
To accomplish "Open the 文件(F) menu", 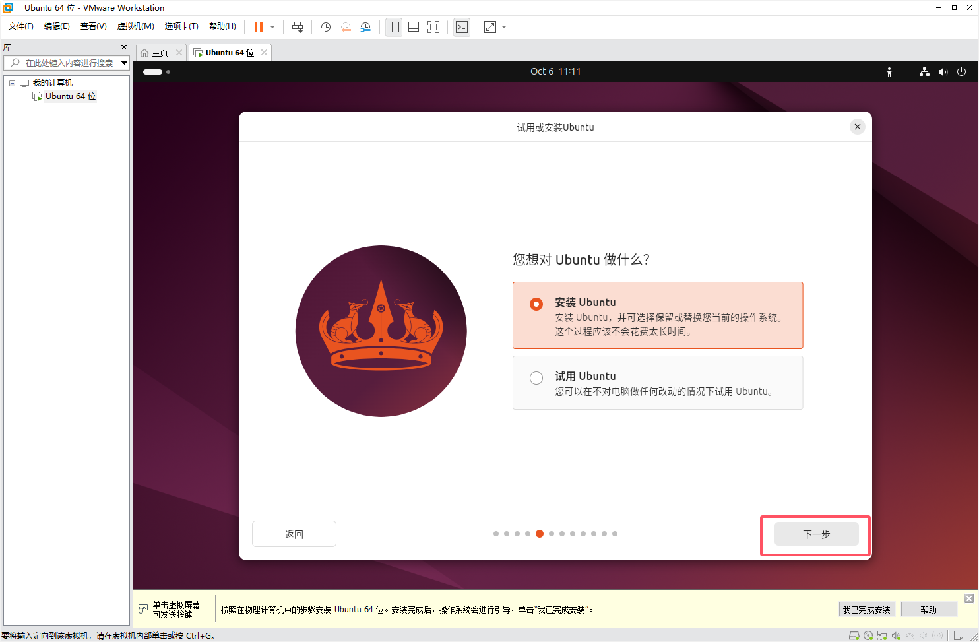I will tap(21, 26).
